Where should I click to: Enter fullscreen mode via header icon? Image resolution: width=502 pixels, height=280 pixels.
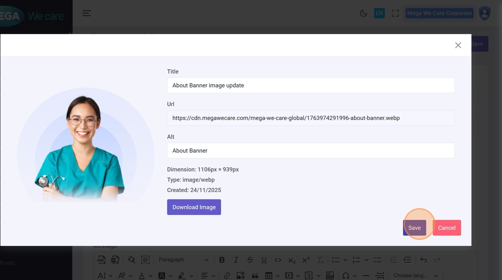[x=395, y=13]
